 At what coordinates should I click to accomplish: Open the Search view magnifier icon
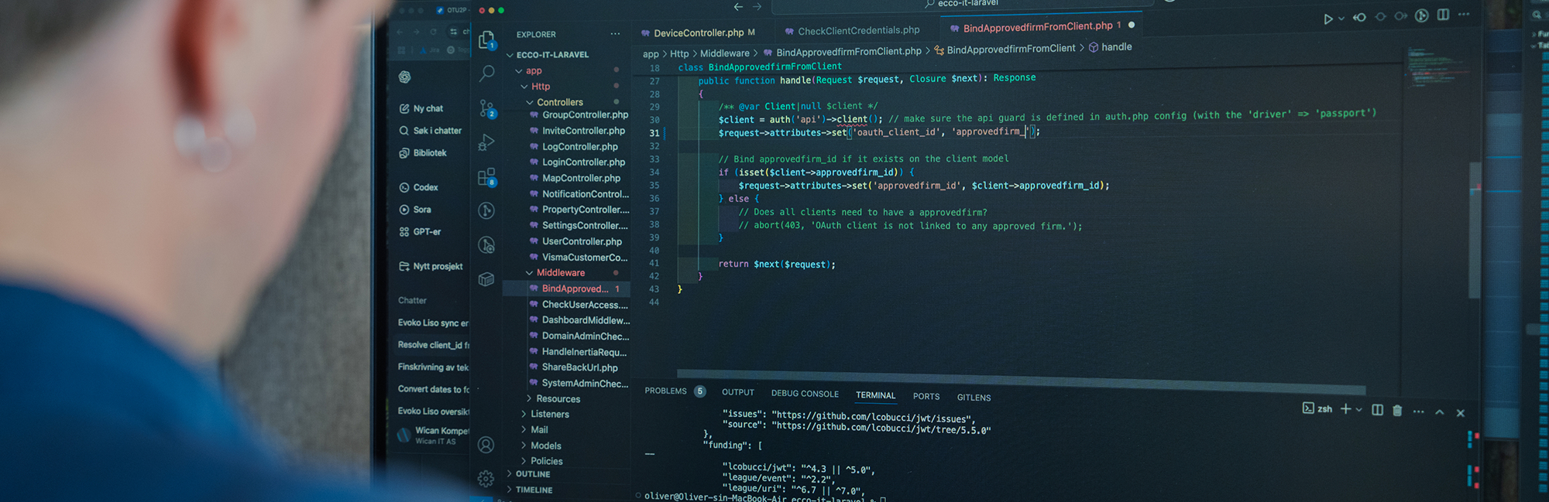486,73
